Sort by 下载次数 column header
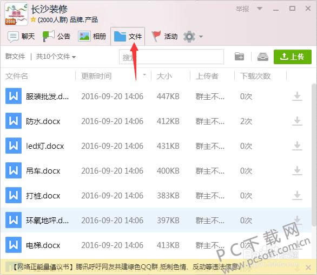 pyautogui.click(x=255, y=76)
